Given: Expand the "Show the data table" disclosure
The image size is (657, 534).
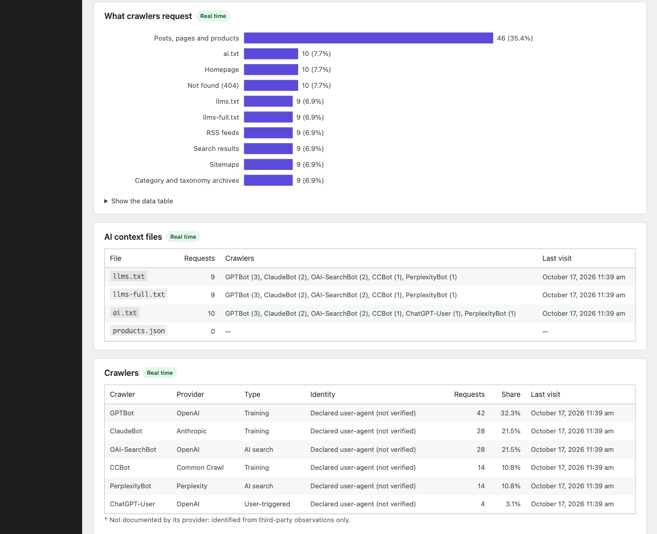Looking at the screenshot, I should [x=139, y=201].
